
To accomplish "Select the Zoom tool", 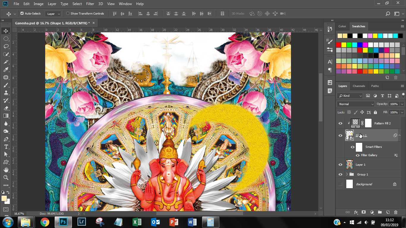I will (6, 178).
